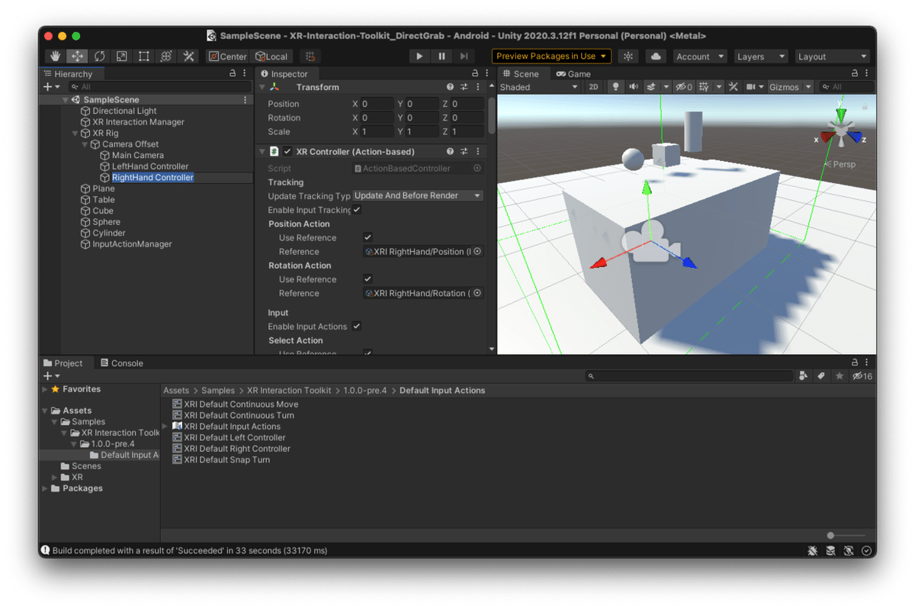Open scene camera settings icon
This screenshot has height=609, width=915.
pyautogui.click(x=751, y=87)
